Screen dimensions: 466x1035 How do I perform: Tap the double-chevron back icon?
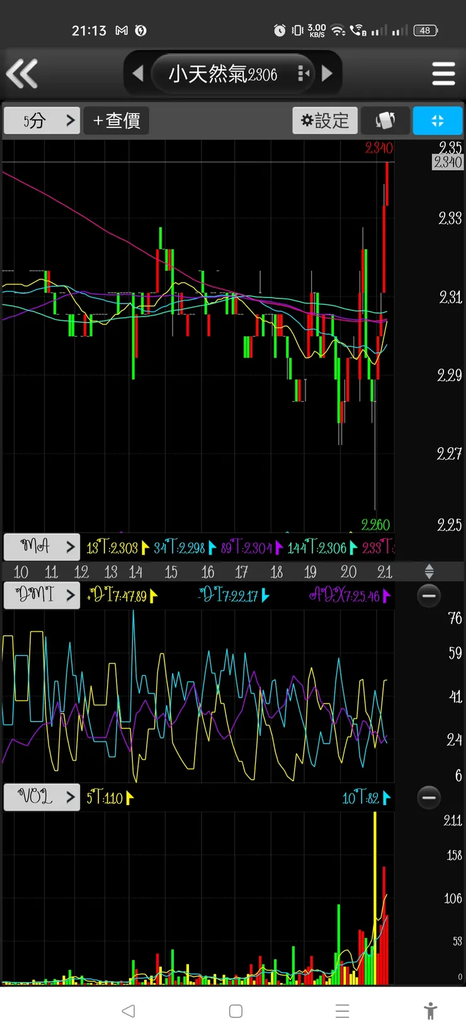pyautogui.click(x=22, y=74)
